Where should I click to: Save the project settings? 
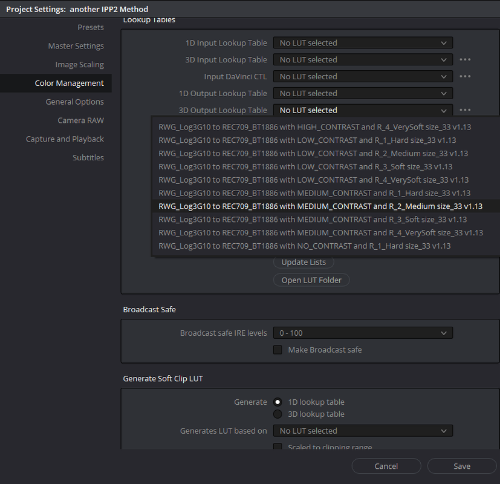click(x=462, y=466)
